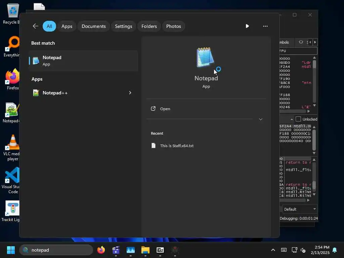Screen dimensions: 344x258
Task: Go back using the search panel arrow
Action: [36, 26]
